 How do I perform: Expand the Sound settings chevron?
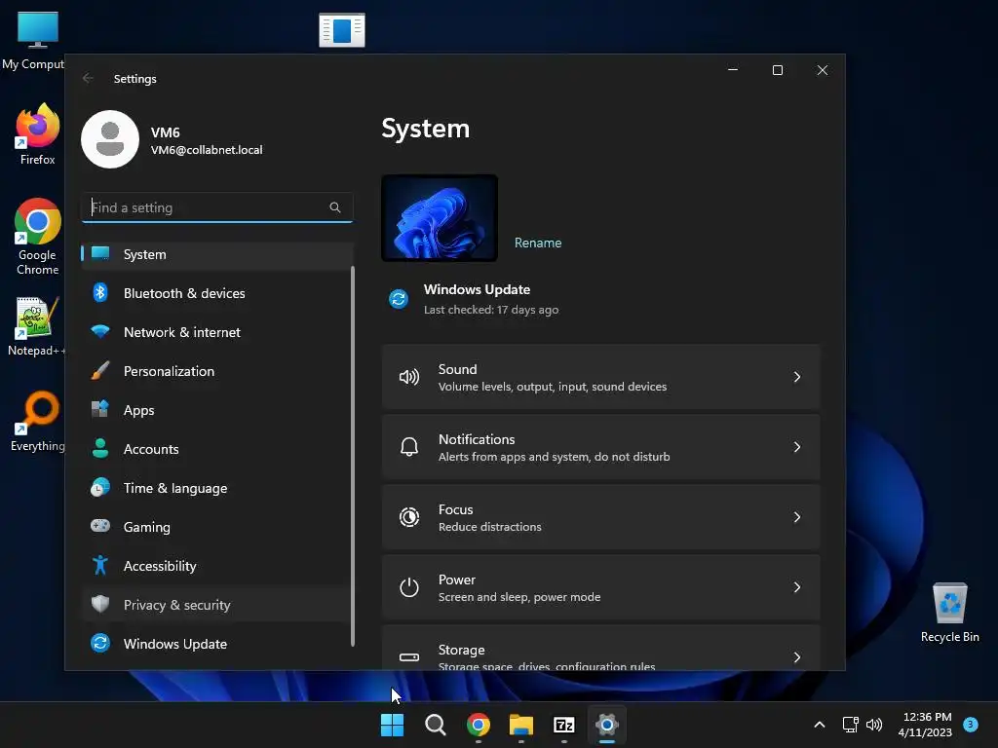[x=797, y=377]
